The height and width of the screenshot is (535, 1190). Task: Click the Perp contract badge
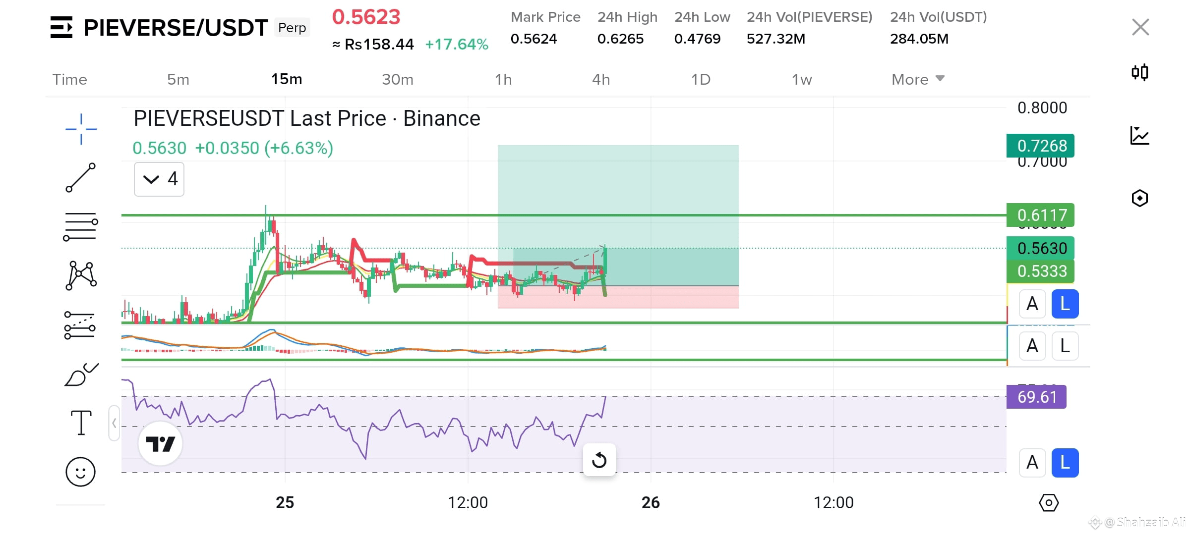point(292,28)
